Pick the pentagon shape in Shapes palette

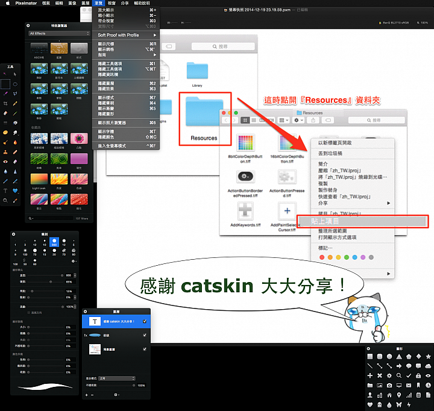pos(409,357)
